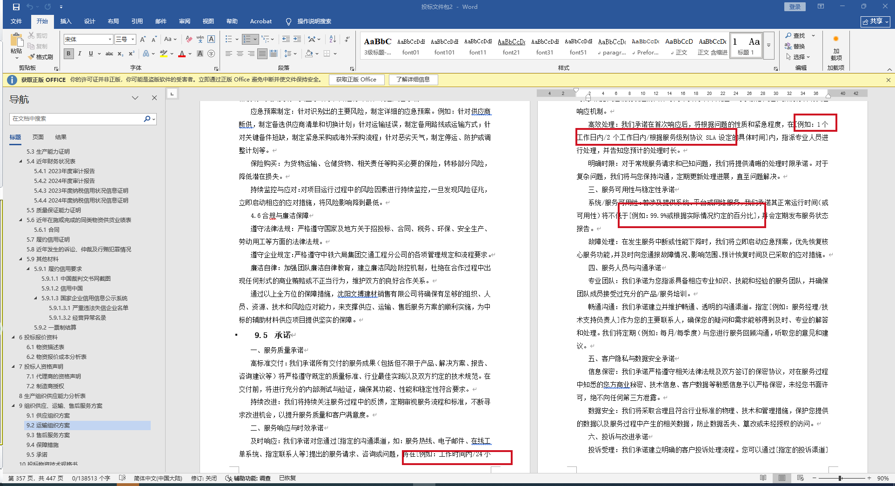Image resolution: width=895 pixels, height=486 pixels.
Task: Apply distributed alignment to paragraph
Action: (x=274, y=54)
